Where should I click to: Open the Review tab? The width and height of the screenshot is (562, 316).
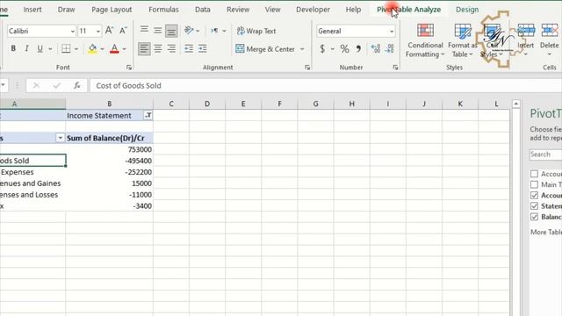click(238, 10)
